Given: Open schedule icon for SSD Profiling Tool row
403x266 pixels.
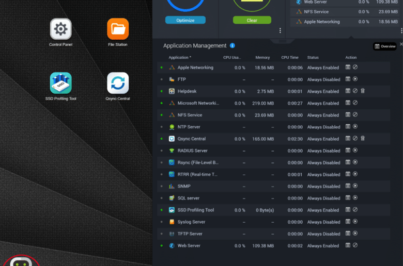Looking at the screenshot, I should tap(348, 210).
